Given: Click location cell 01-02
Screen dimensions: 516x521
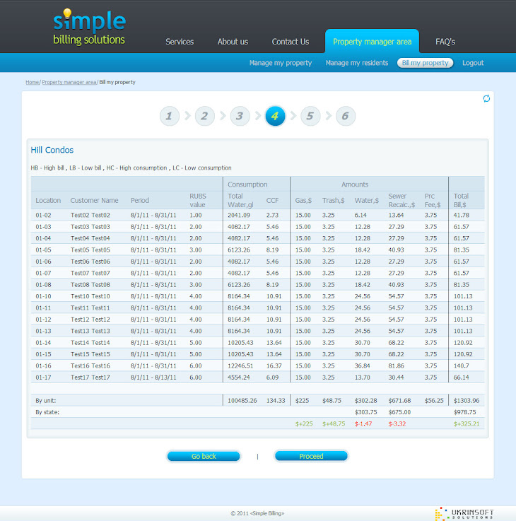Looking at the screenshot, I should pyautogui.click(x=44, y=215).
